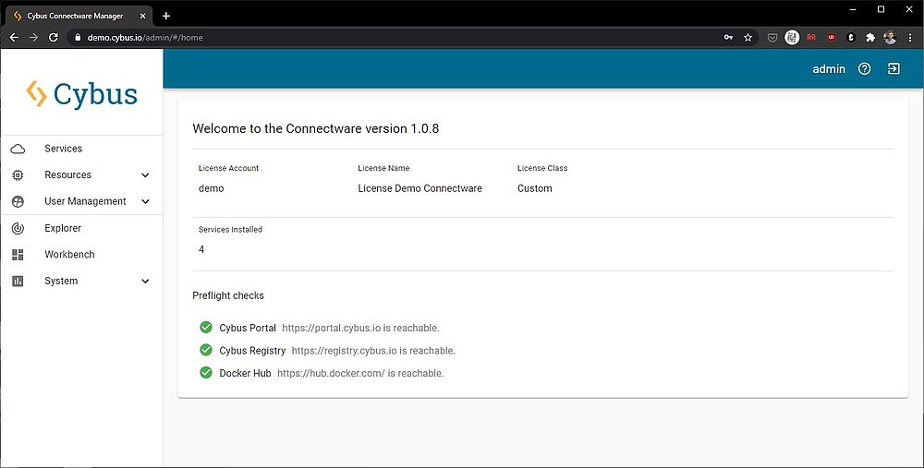Image resolution: width=924 pixels, height=468 pixels.
Task: Click the Cybus logo
Action: 81,94
